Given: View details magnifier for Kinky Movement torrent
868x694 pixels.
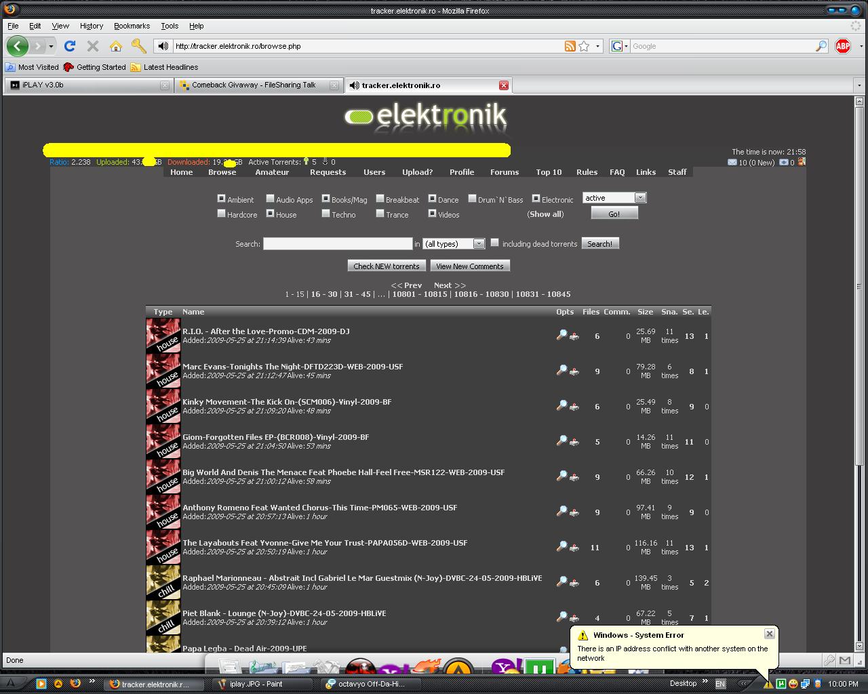Looking at the screenshot, I should (561, 405).
